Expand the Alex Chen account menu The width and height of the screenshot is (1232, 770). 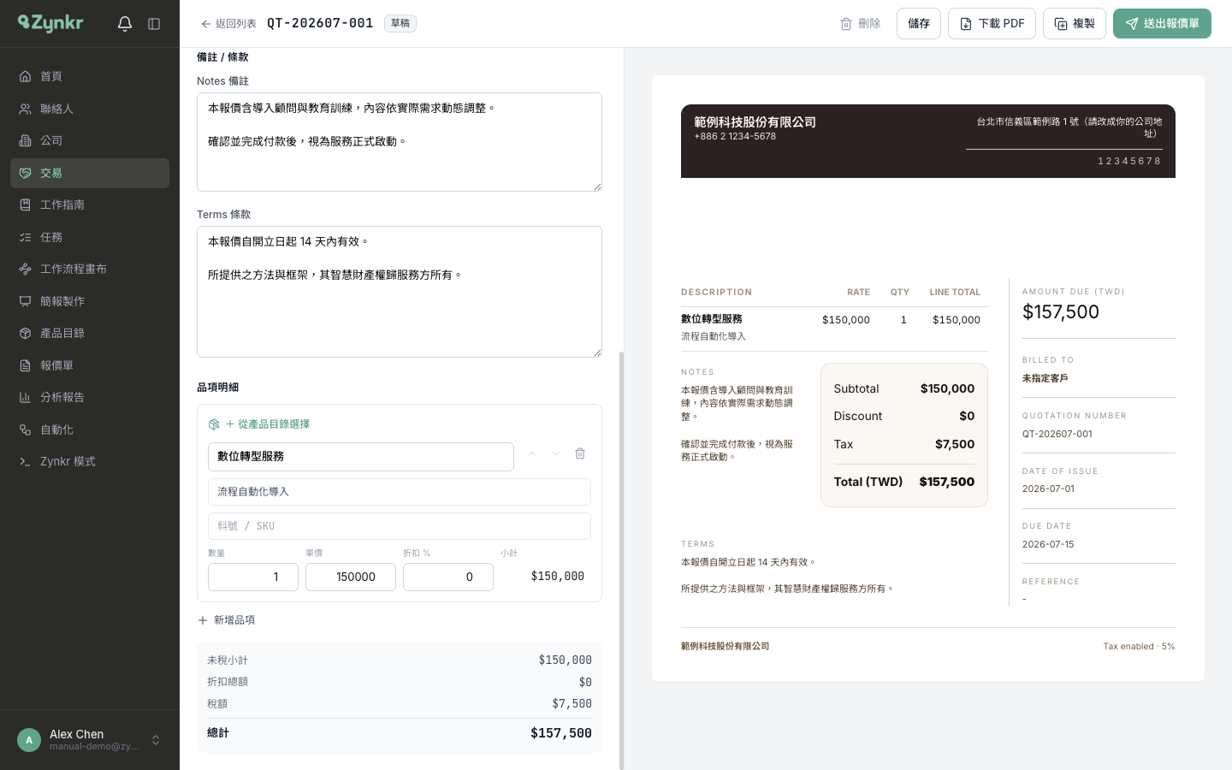pyautogui.click(x=156, y=740)
